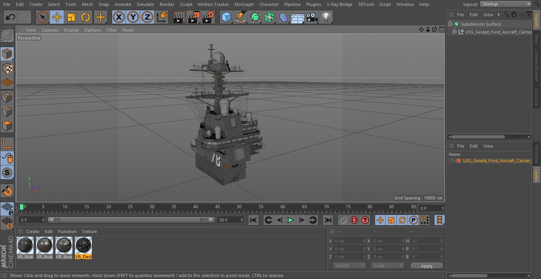Screen dimensions: 541x279
Task: Enable the Axis tool in sidebar
Action: click(7, 144)
